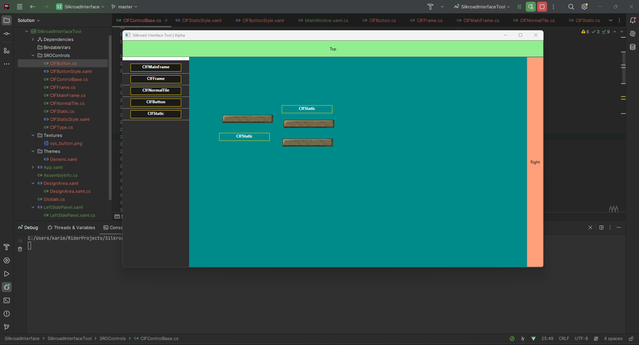639x345 pixels.
Task: Navigate back with the left arrow
Action: [33, 7]
